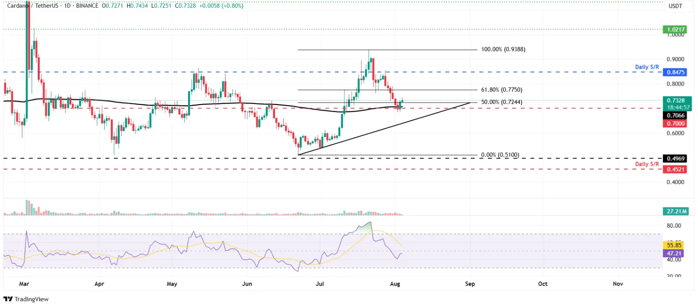This screenshot has height=307, width=698.
Task: Click the 61.80% (0.7750) Fibonacci level label
Action: coord(502,90)
